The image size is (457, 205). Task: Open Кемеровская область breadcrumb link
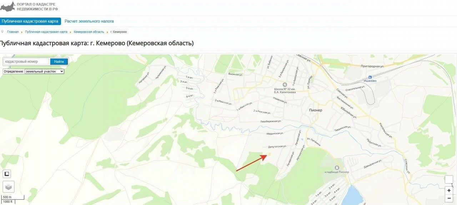tap(89, 32)
